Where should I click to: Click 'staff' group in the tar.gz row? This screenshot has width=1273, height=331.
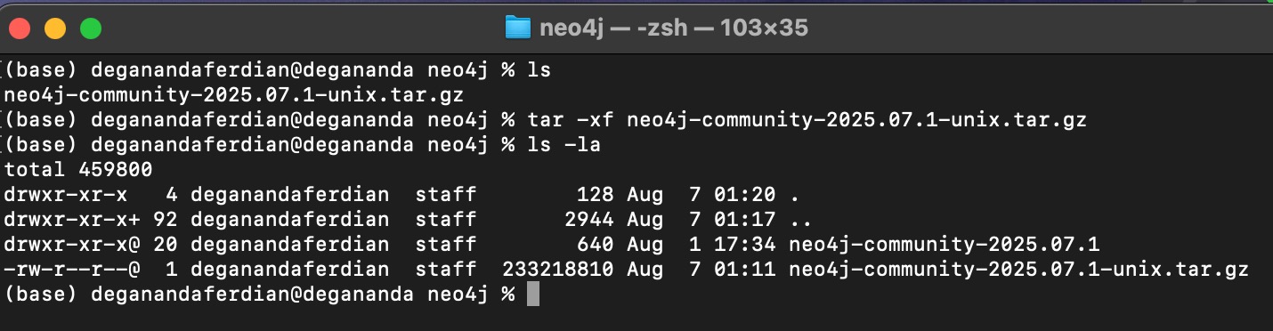coord(445,269)
